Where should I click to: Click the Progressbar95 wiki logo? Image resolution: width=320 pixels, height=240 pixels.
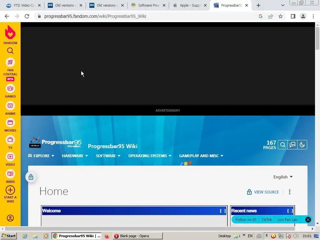point(55,142)
